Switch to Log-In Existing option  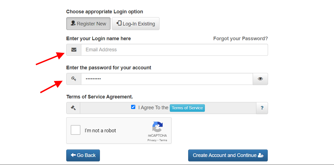[x=136, y=24]
